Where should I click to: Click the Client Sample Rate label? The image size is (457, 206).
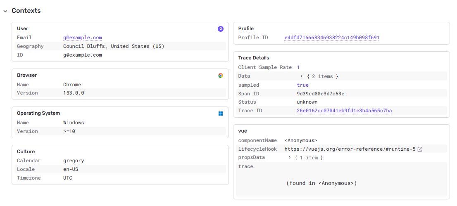[x=265, y=67]
